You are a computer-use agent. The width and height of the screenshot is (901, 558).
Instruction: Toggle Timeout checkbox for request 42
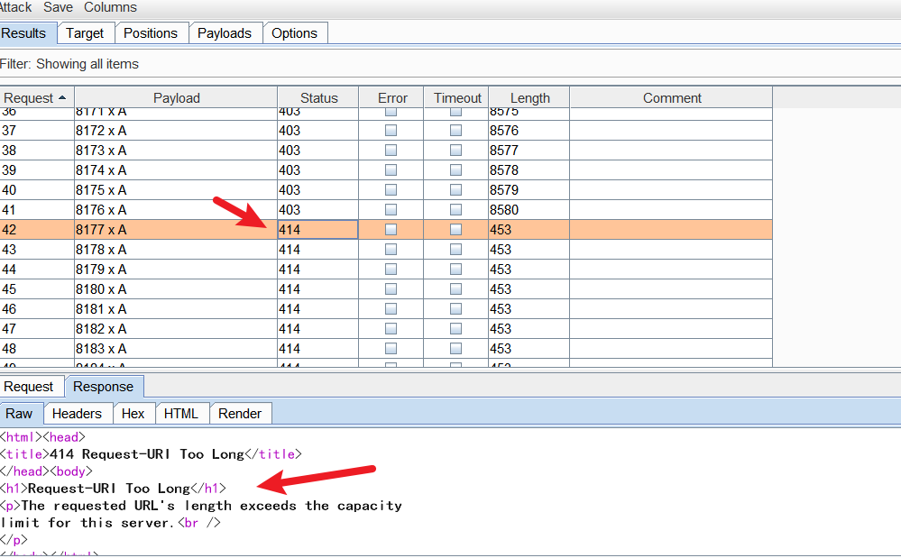[455, 230]
